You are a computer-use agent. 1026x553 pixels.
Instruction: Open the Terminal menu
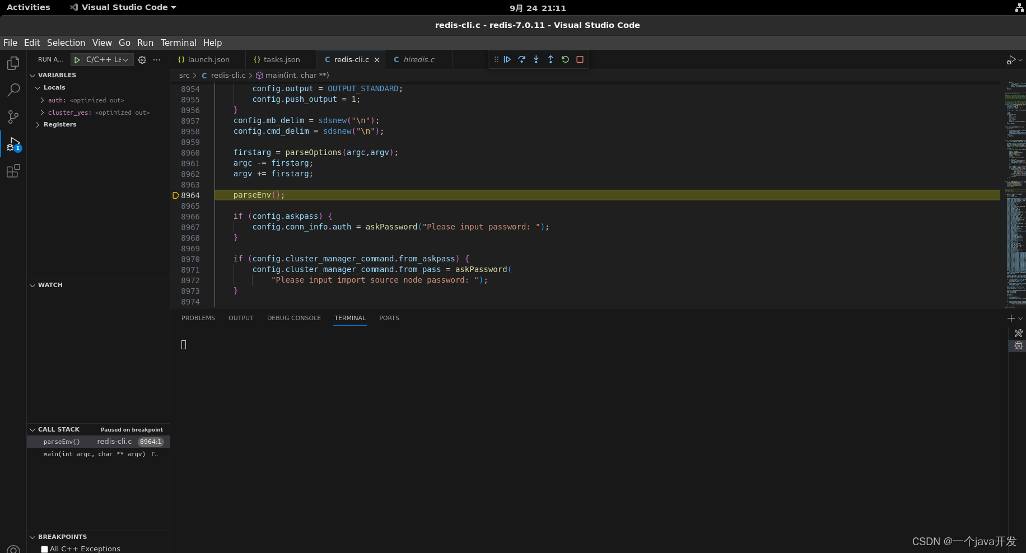178,43
